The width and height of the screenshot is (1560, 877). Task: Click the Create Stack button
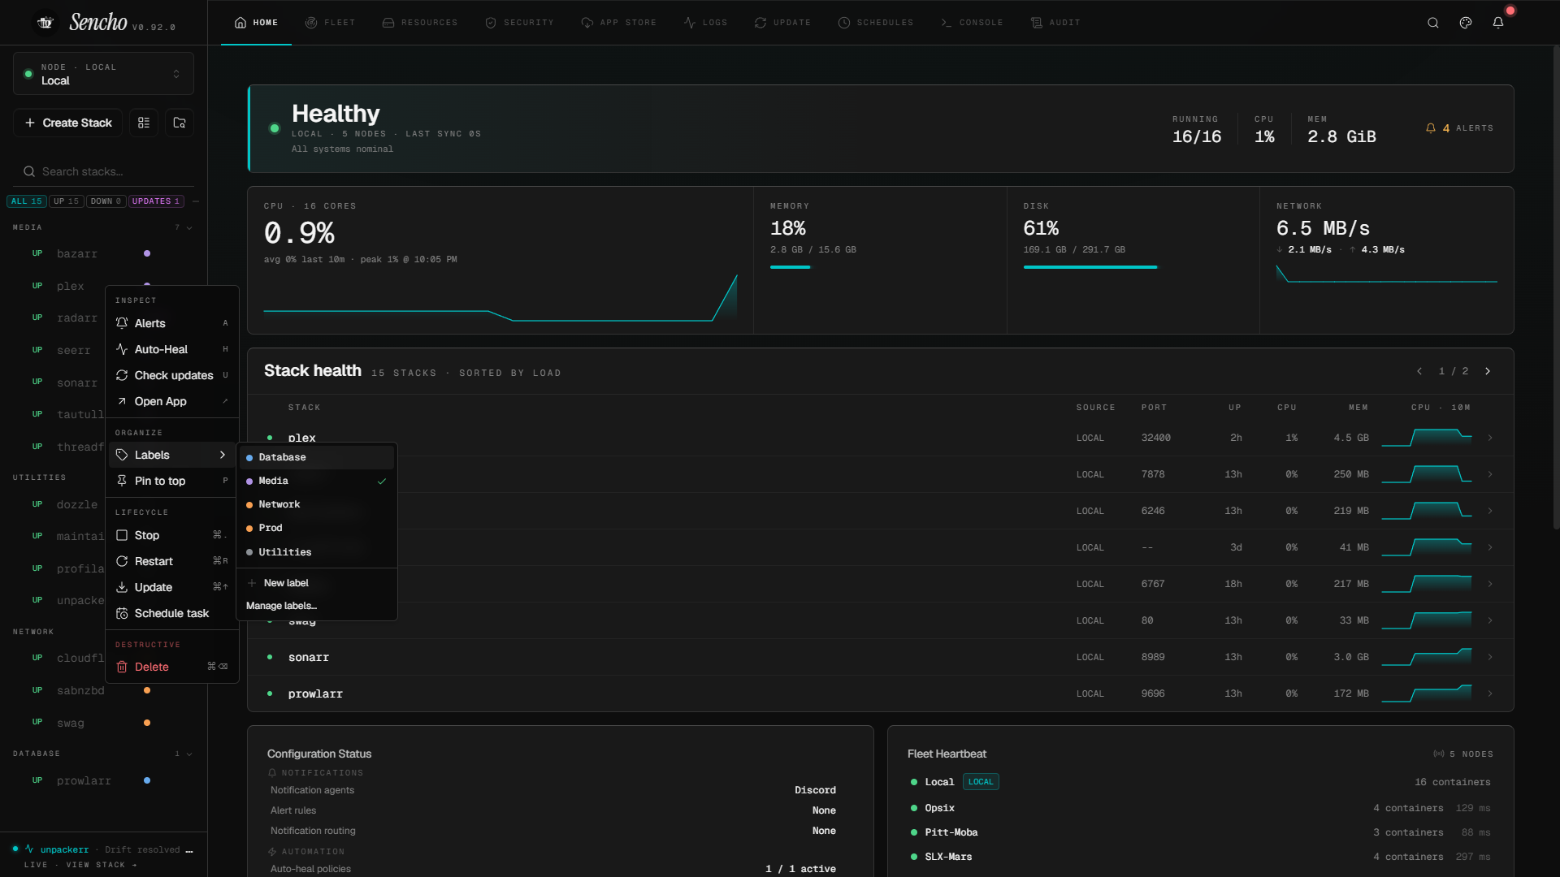coord(68,123)
